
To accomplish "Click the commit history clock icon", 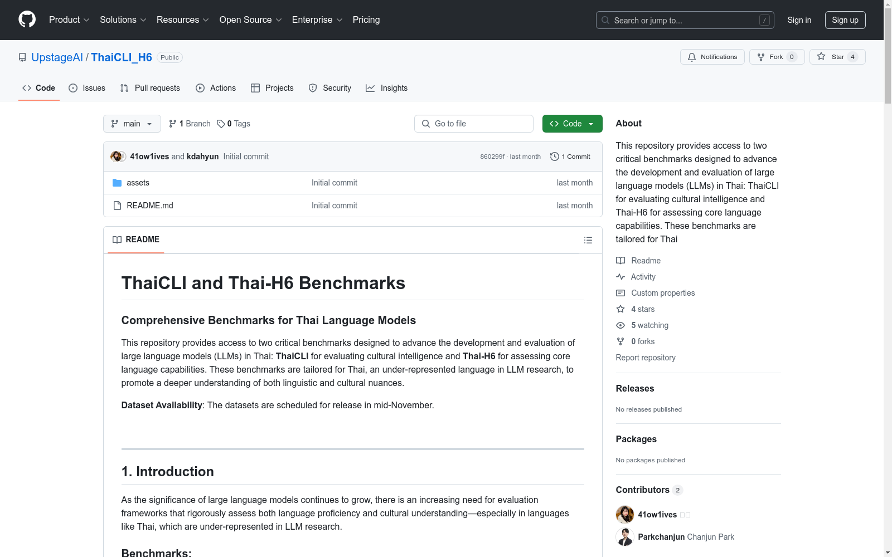I will click(x=554, y=157).
